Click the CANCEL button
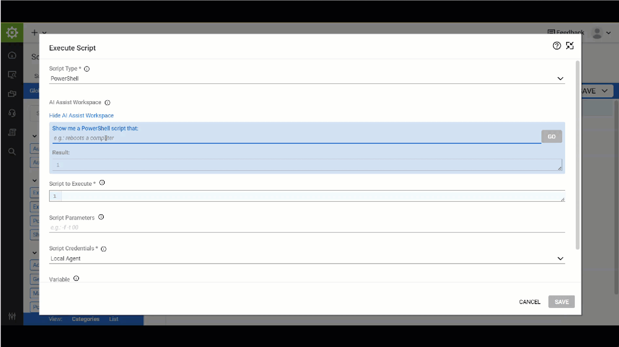 point(530,302)
